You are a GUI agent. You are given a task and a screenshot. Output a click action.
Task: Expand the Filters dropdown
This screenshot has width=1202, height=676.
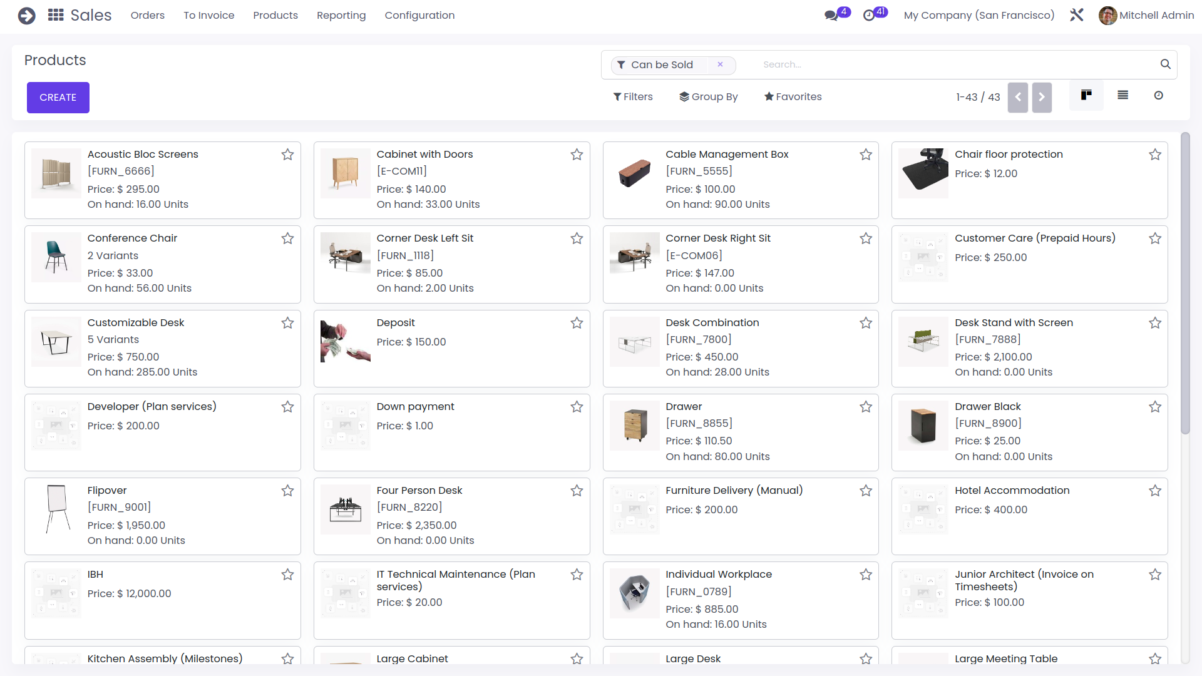(633, 96)
